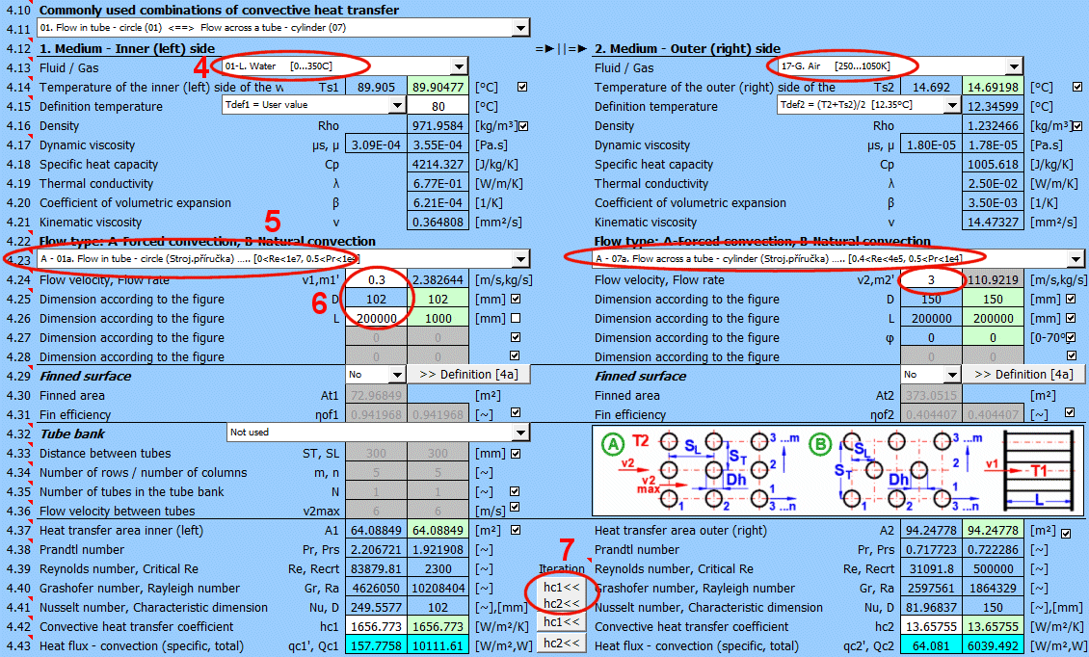Open the inner flow type dropdown for Flow in tube
This screenshot has height=657, width=1089.
click(x=520, y=259)
